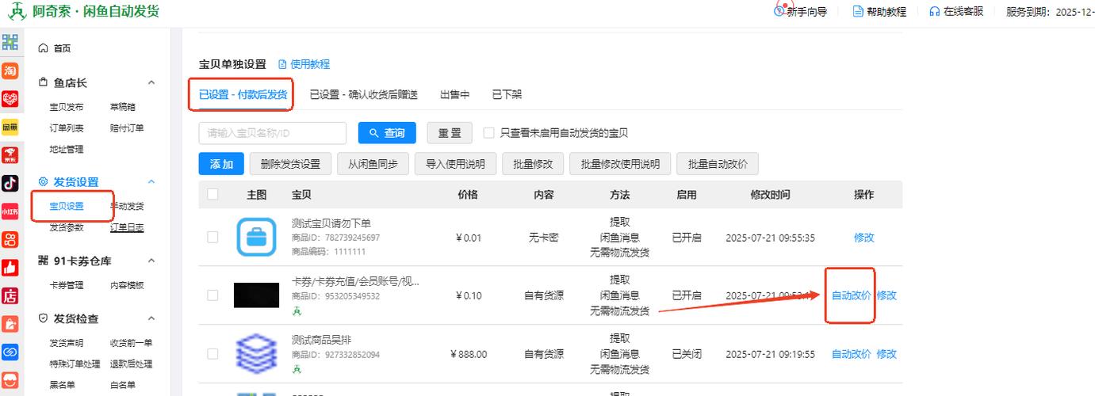Viewport: 1095px width, 396px height.
Task: Click the 首页 home icon
Action: pyautogui.click(x=44, y=48)
